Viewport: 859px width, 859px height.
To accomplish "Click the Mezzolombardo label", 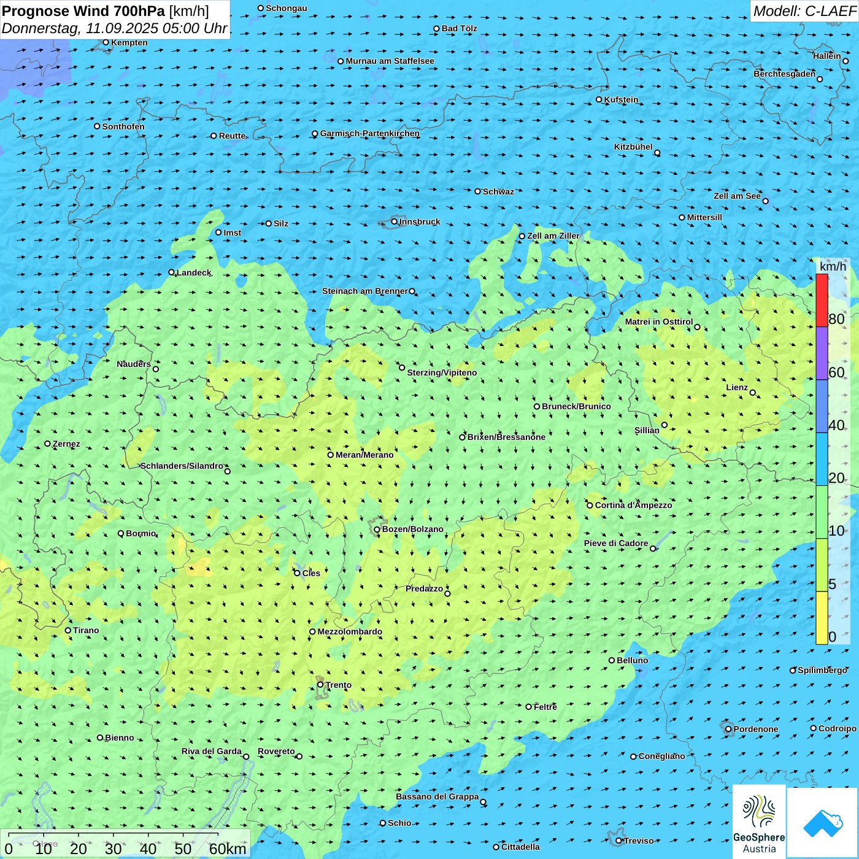I will point(350,631).
